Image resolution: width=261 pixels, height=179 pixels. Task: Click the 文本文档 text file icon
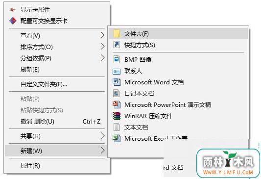[x=117, y=127]
